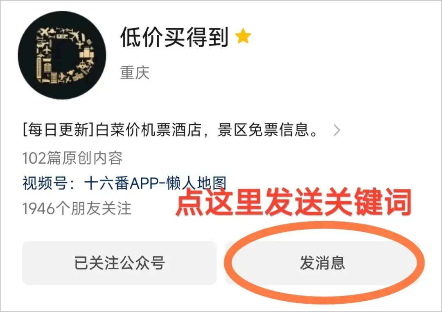Tap the 已关注公众号 button
Image resolution: width=442 pixels, height=312 pixels.
(120, 262)
